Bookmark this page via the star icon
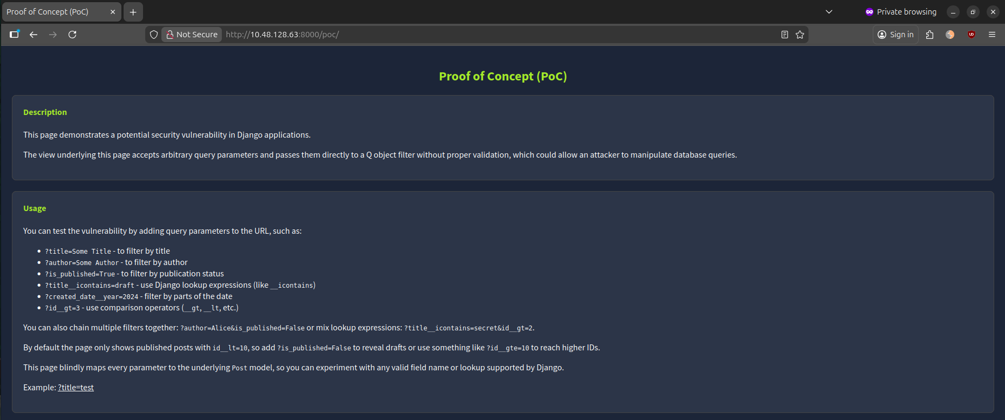The width and height of the screenshot is (1005, 420). pyautogui.click(x=799, y=34)
